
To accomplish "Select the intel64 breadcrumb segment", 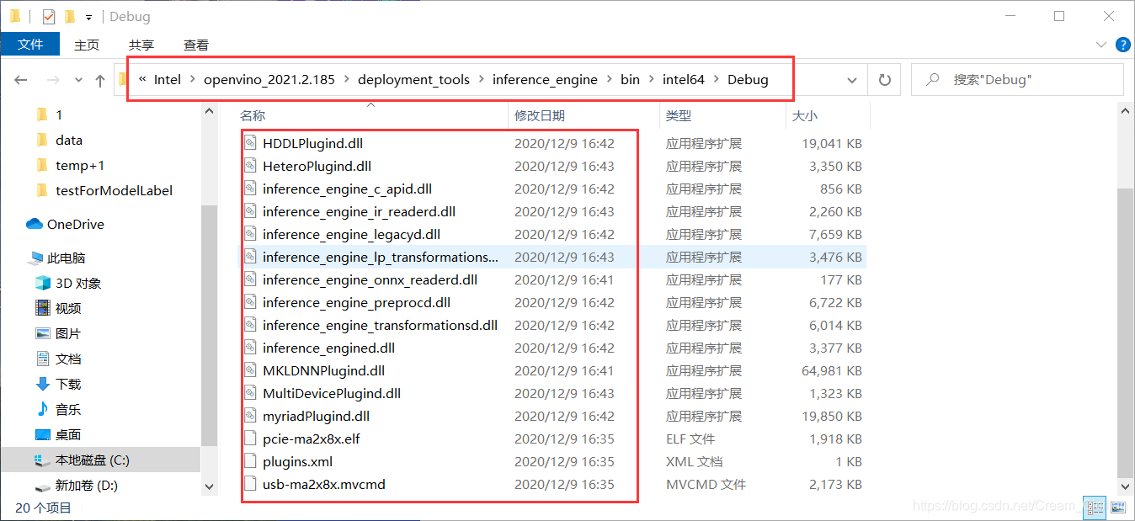I will [x=684, y=80].
